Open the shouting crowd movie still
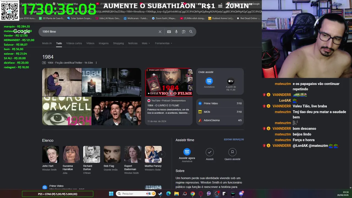 tap(116, 111)
